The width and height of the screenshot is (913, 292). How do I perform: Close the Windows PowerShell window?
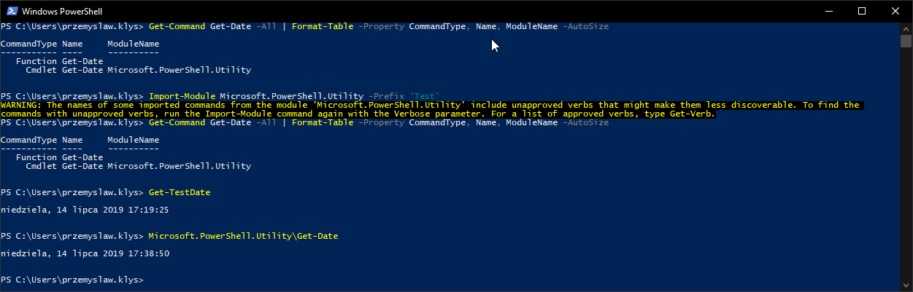pos(895,11)
